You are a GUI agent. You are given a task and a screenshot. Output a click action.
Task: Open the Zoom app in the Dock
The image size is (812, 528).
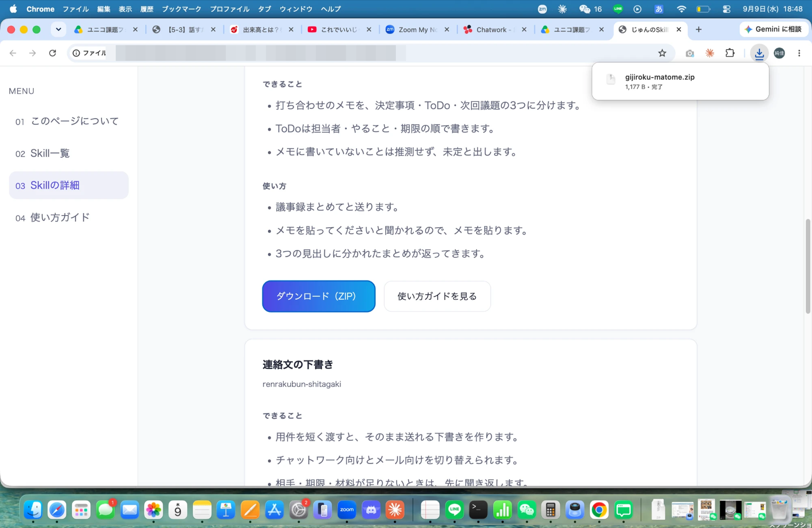(347, 510)
